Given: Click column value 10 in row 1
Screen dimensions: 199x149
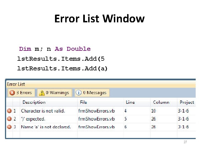Looking at the screenshot, I should 153,111.
